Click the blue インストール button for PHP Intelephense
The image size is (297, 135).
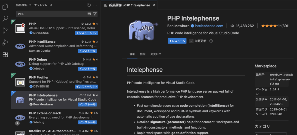coord(177,41)
